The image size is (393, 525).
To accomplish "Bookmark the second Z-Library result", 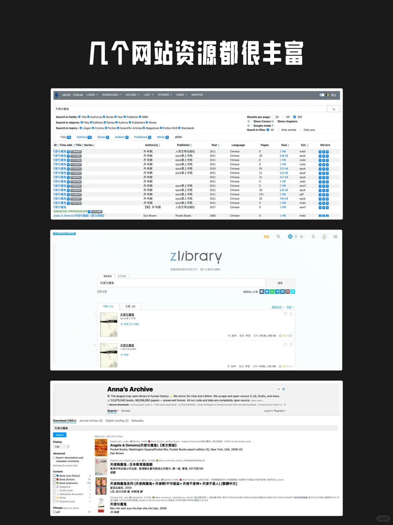I will click(x=291, y=345).
